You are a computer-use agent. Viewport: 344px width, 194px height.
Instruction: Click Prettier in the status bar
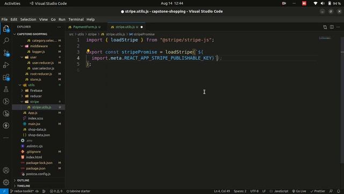click(x=318, y=191)
